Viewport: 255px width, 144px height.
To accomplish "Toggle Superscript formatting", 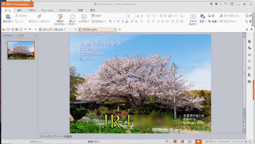I will 132,21.
